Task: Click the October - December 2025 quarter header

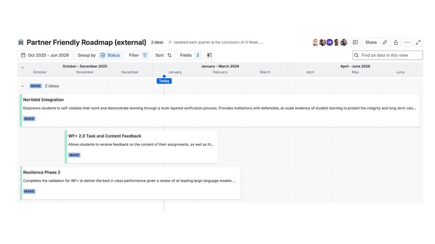Action: tap(85, 66)
